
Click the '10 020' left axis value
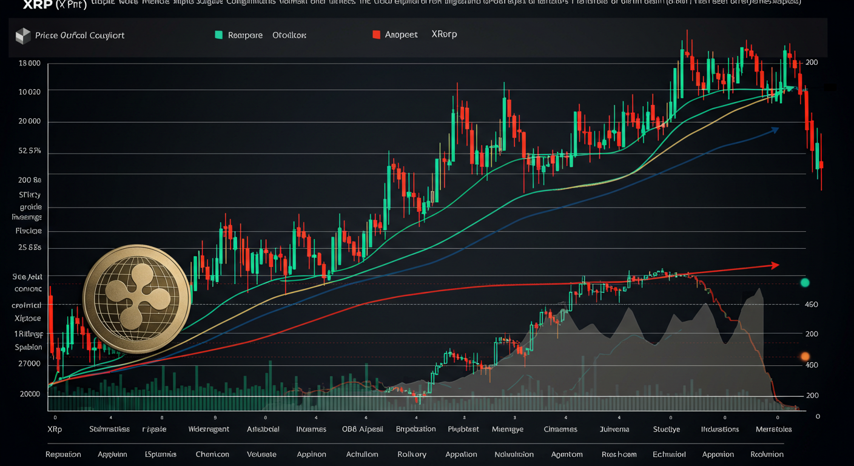coord(30,92)
